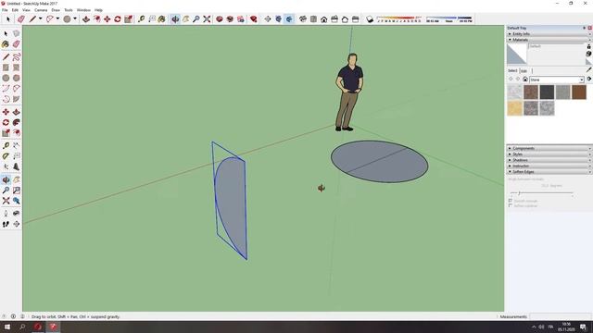The image size is (593, 333).
Task: Enable the Smooth normals checkbox
Action: (x=511, y=202)
